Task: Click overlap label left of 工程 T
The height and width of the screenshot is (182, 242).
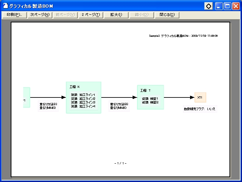Action: tap(119, 106)
